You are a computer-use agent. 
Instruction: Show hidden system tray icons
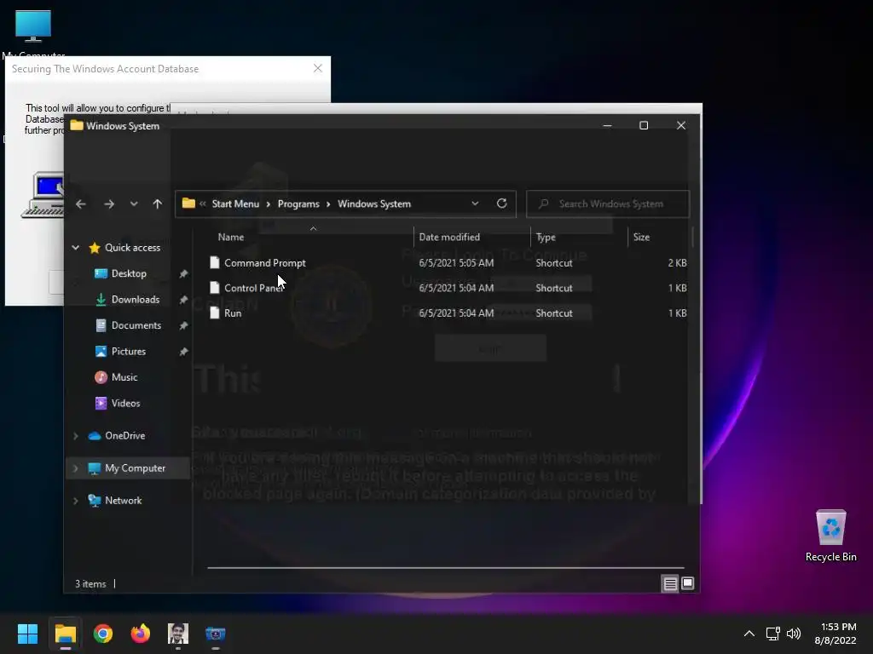[x=749, y=634]
